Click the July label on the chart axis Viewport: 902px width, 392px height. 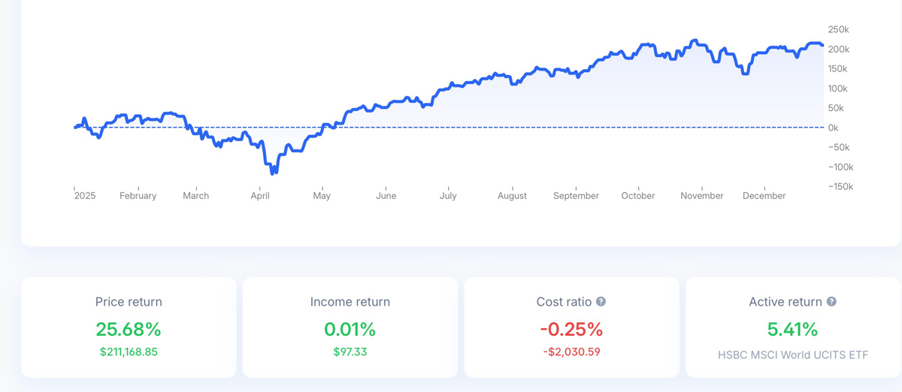click(x=448, y=196)
